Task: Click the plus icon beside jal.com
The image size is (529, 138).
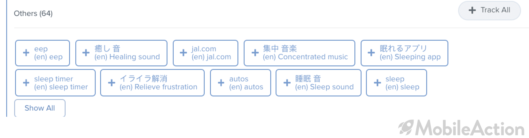Action: [x=183, y=53]
